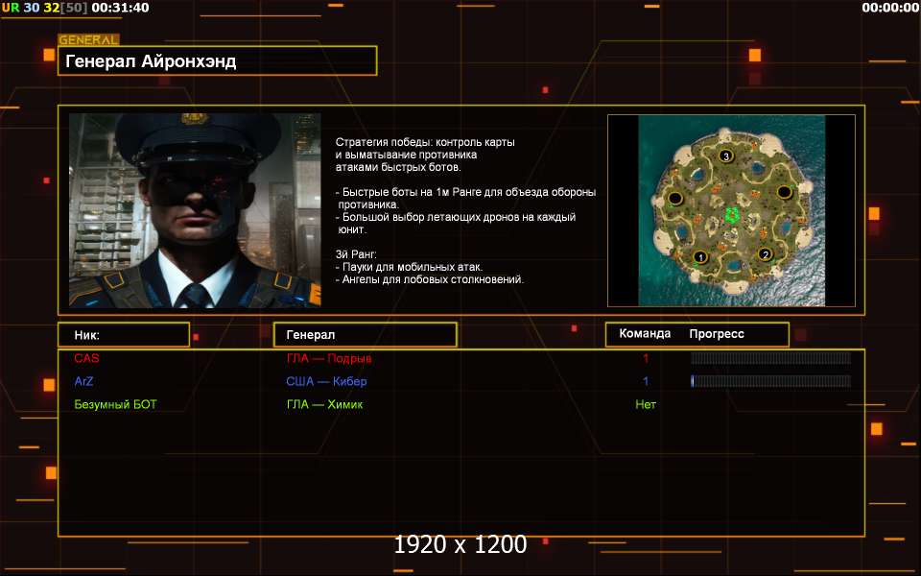Screen dimensions: 921x576
Task: Click the Пауки для мобильных атак line
Action: (x=410, y=267)
